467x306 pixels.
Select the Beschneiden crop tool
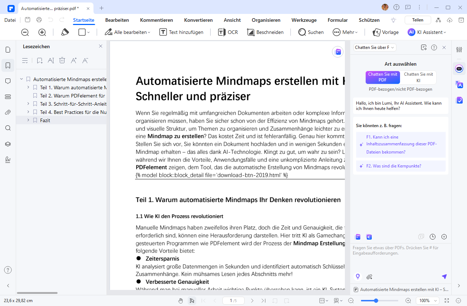pos(265,32)
